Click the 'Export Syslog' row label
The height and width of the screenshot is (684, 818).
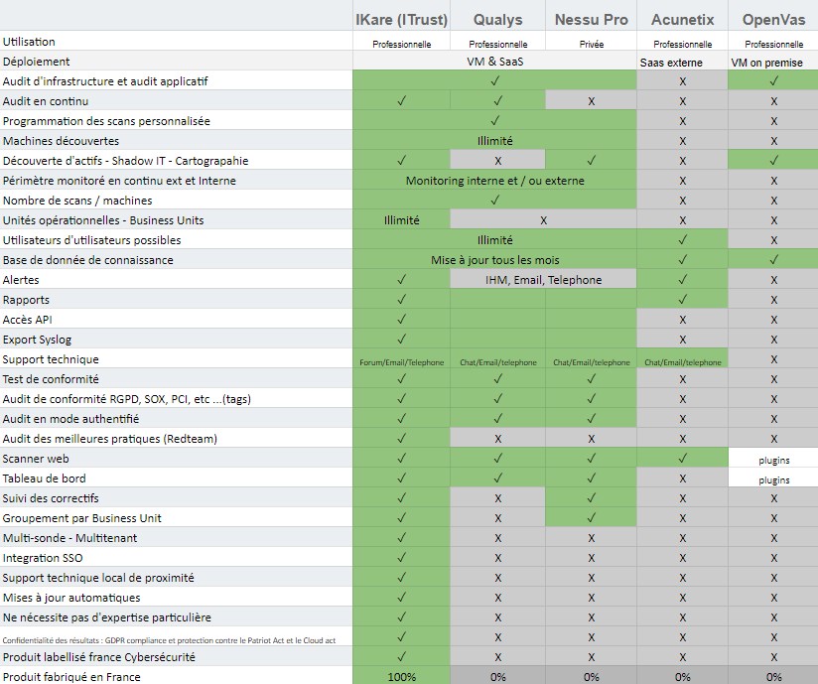37,340
